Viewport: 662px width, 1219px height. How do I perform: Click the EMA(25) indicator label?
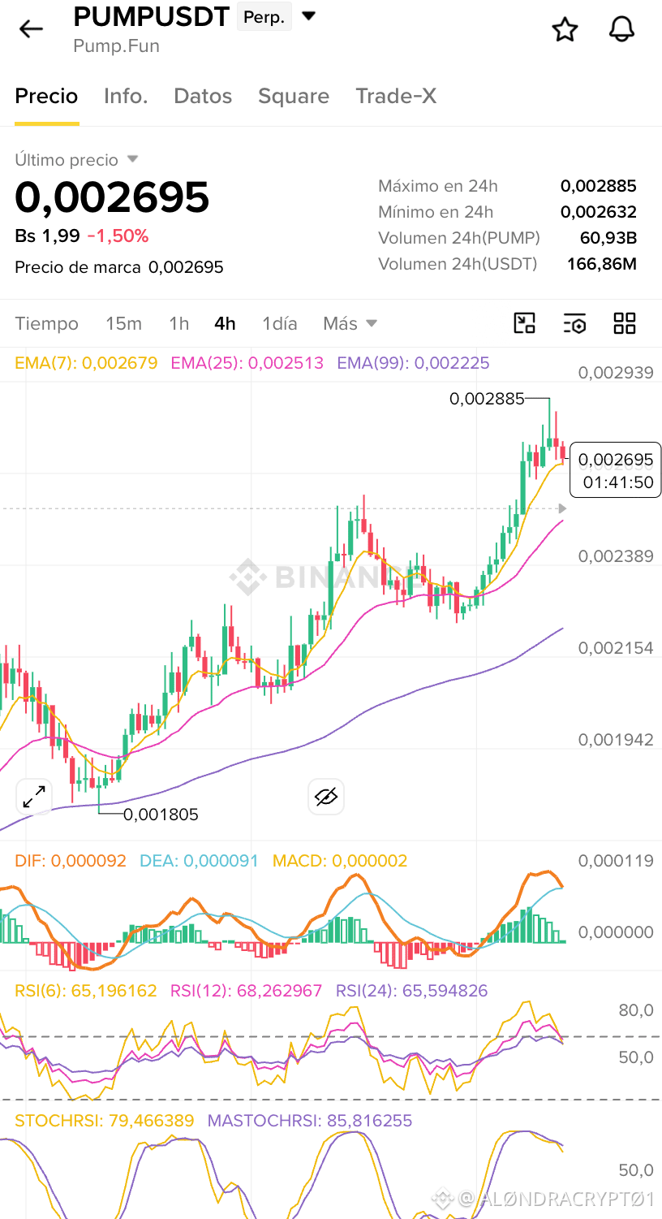(247, 363)
